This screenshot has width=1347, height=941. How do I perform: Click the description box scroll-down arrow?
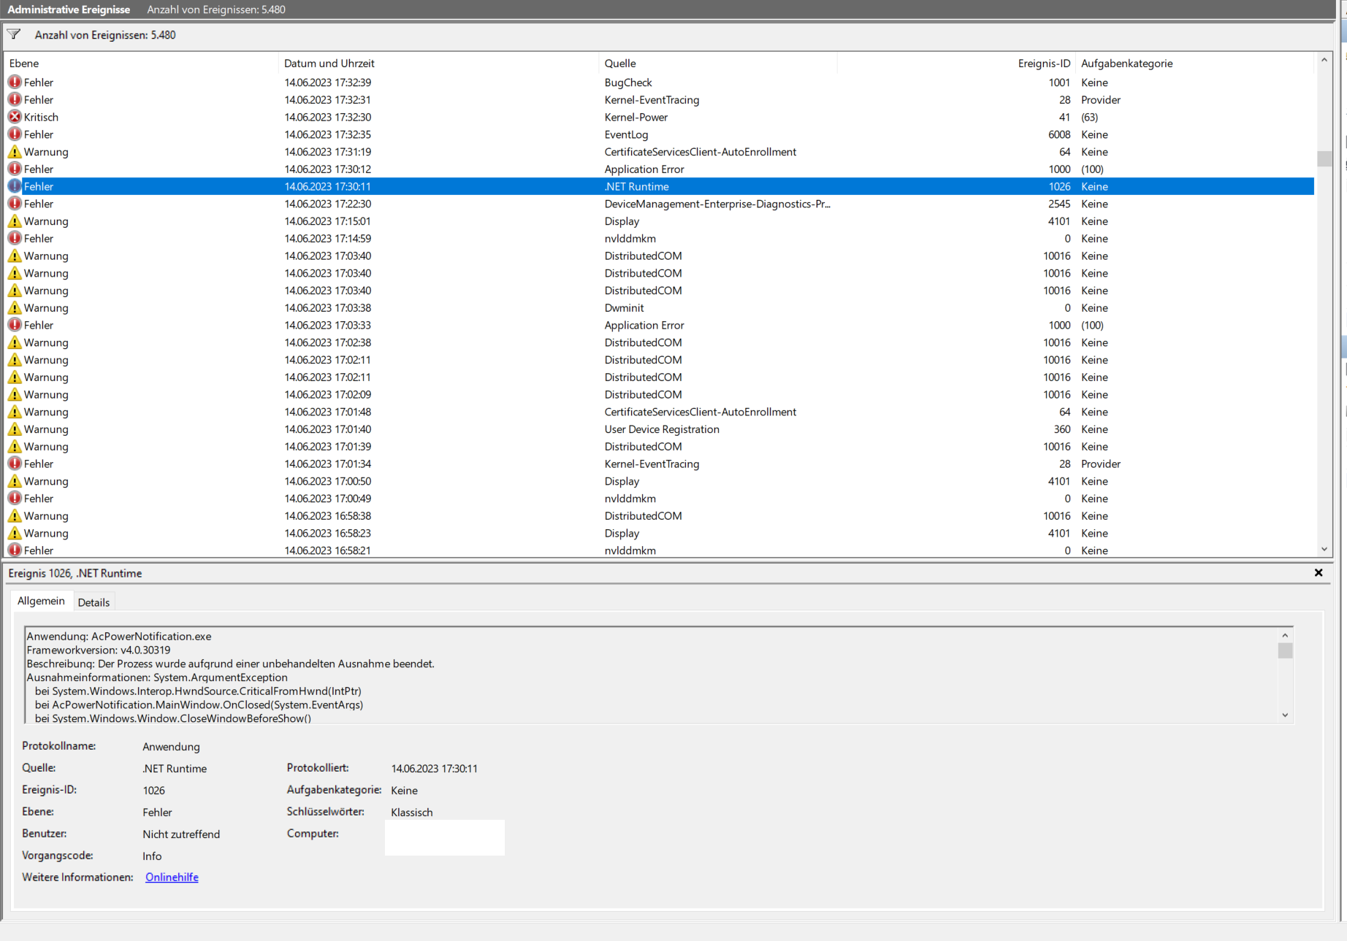tap(1285, 715)
